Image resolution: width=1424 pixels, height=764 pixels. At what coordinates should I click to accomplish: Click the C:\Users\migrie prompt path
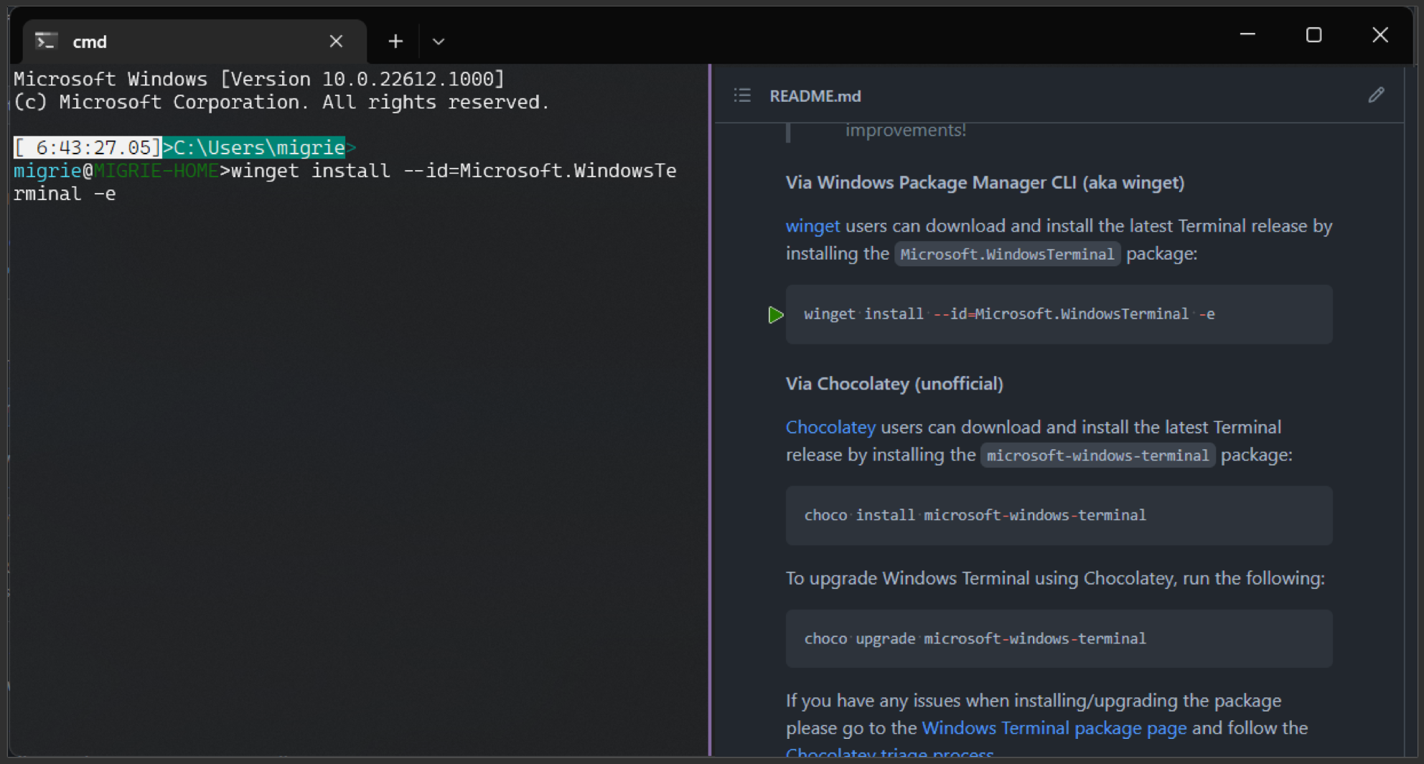tap(259, 148)
